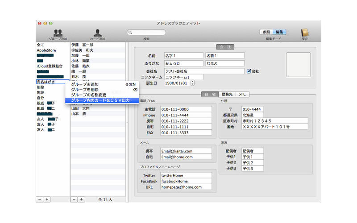Image resolution: width=357 pixels, height=223 pixels.
Task: Select the iCloud登録結合 group
Action: pos(53,66)
